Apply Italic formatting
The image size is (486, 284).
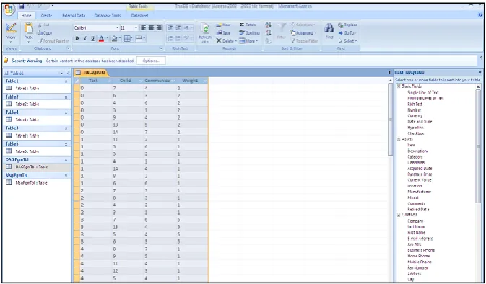click(85, 39)
